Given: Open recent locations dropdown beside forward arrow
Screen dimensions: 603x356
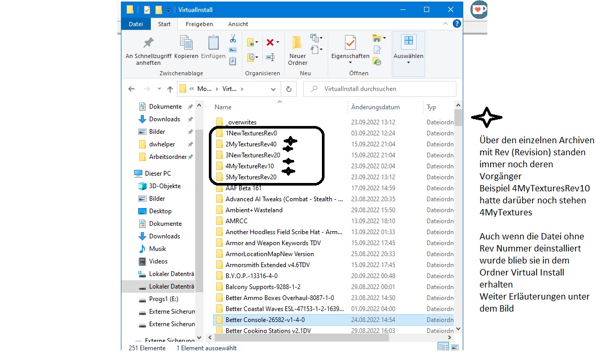Looking at the screenshot, I should click(x=159, y=89).
